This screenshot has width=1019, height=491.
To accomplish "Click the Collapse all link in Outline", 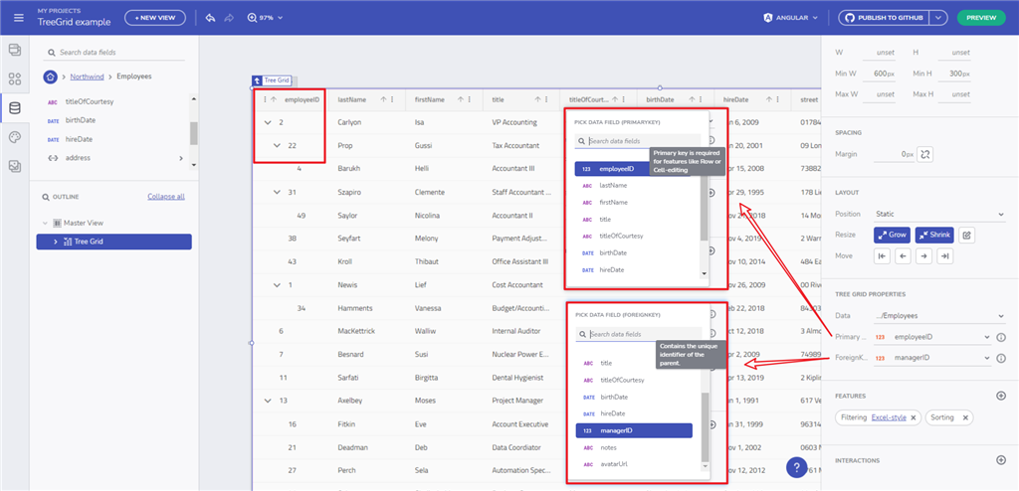I will (x=165, y=197).
